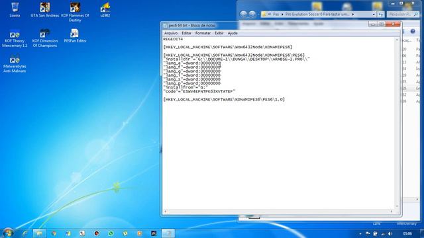This screenshot has height=238, width=424.
Task: Refresh the Explorer address bar
Action: [381, 15]
